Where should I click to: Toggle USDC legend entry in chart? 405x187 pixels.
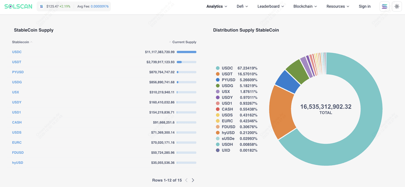[x=227, y=68]
